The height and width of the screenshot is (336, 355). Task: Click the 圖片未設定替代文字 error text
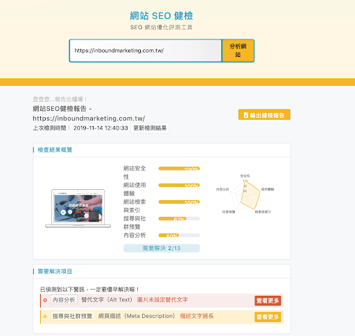coord(162,300)
